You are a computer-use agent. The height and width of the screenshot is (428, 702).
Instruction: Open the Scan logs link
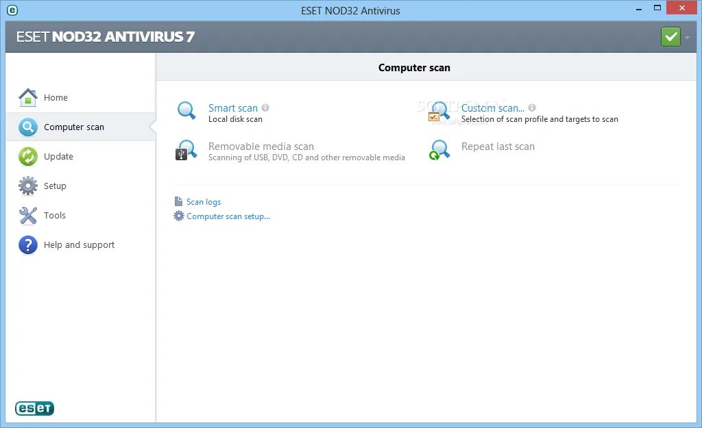click(204, 202)
